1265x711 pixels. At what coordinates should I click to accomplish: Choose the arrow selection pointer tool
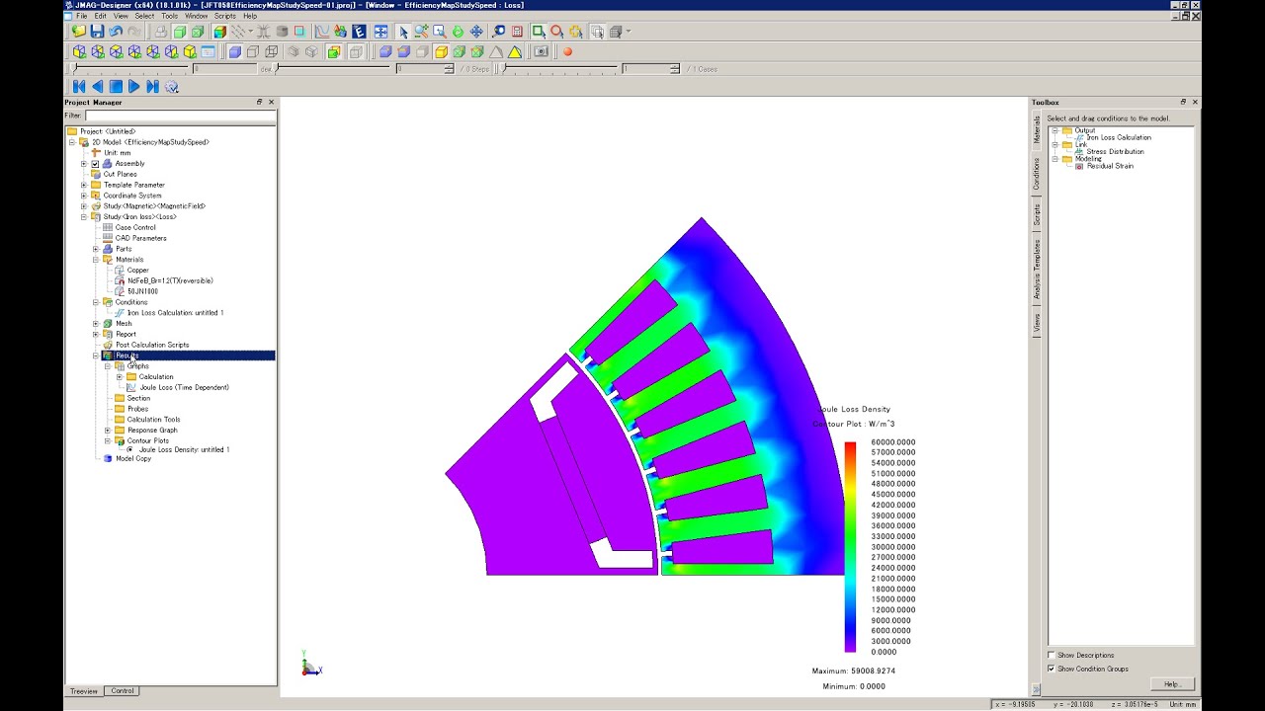pyautogui.click(x=403, y=32)
